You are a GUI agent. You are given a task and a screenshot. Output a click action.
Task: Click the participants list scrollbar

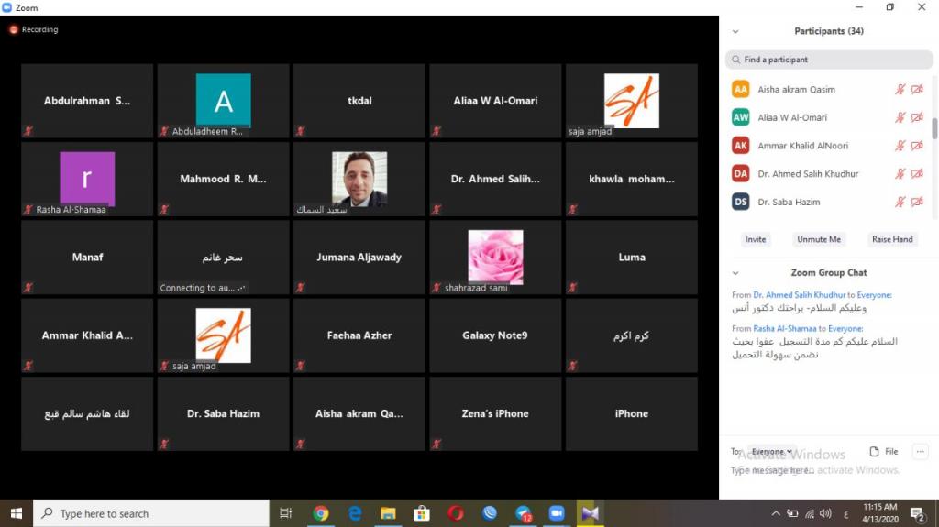click(934, 129)
